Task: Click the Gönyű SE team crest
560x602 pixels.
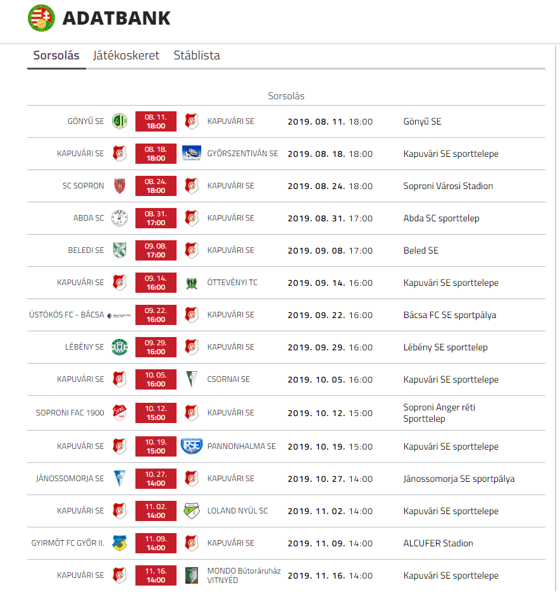Action: point(120,121)
